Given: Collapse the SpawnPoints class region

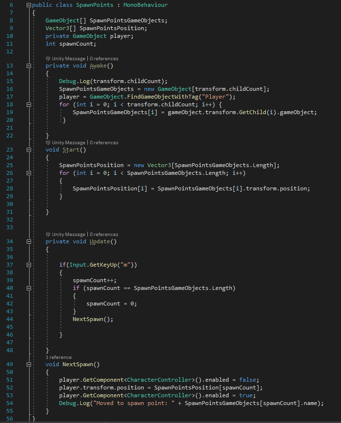Looking at the screenshot, I should pyautogui.click(x=29, y=5).
